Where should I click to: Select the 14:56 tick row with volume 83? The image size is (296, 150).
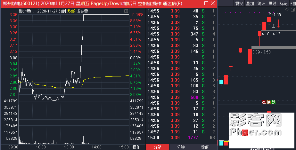[x=181, y=91]
